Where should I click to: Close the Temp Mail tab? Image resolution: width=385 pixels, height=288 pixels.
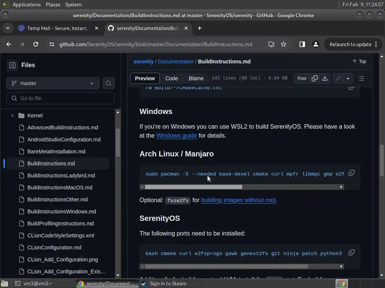pos(97,28)
